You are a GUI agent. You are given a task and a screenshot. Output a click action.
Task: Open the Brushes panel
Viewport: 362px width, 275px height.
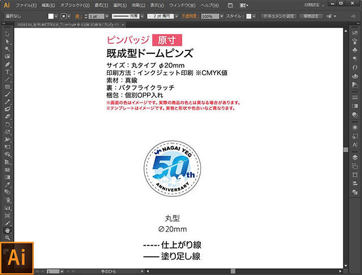point(355,41)
